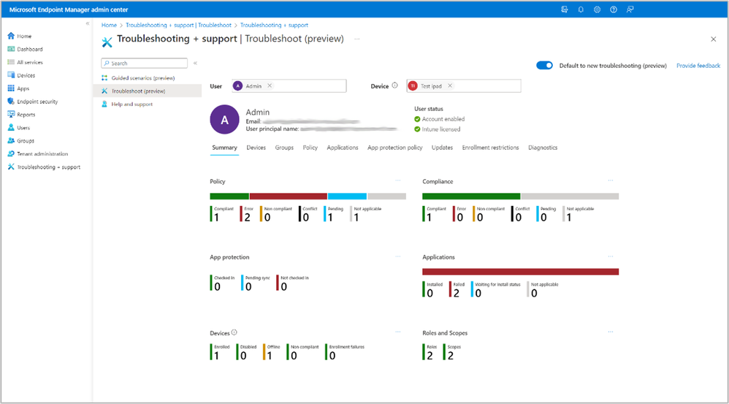
Task: Click the Provide feedback link
Action: 698,66
